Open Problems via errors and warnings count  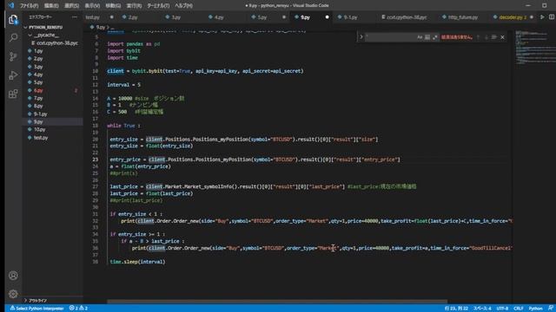pyautogui.click(x=78, y=309)
